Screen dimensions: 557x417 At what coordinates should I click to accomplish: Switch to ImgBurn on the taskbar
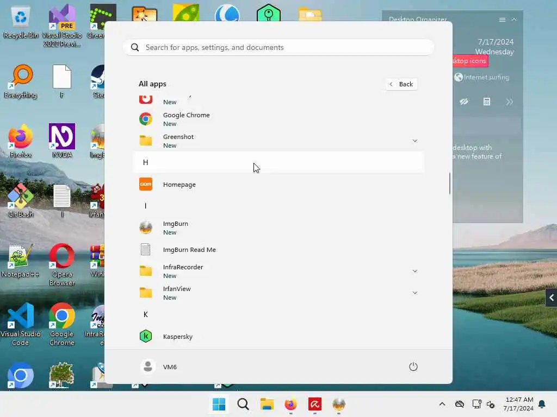338,404
